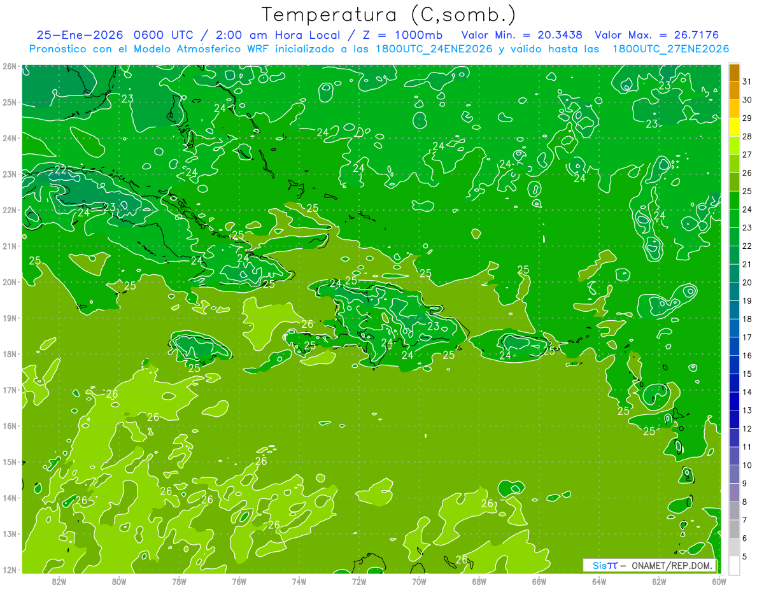This screenshot has width=764, height=590.
Task: Click the 25N latitude axis label
Action: click(x=9, y=102)
